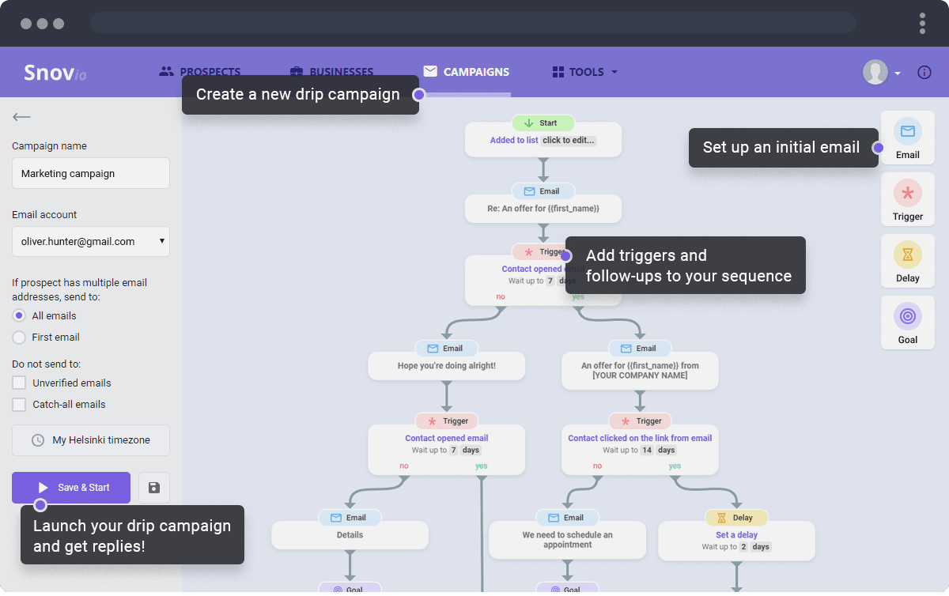
Task: Click the back arrow above Campaign name
Action: tap(21, 116)
